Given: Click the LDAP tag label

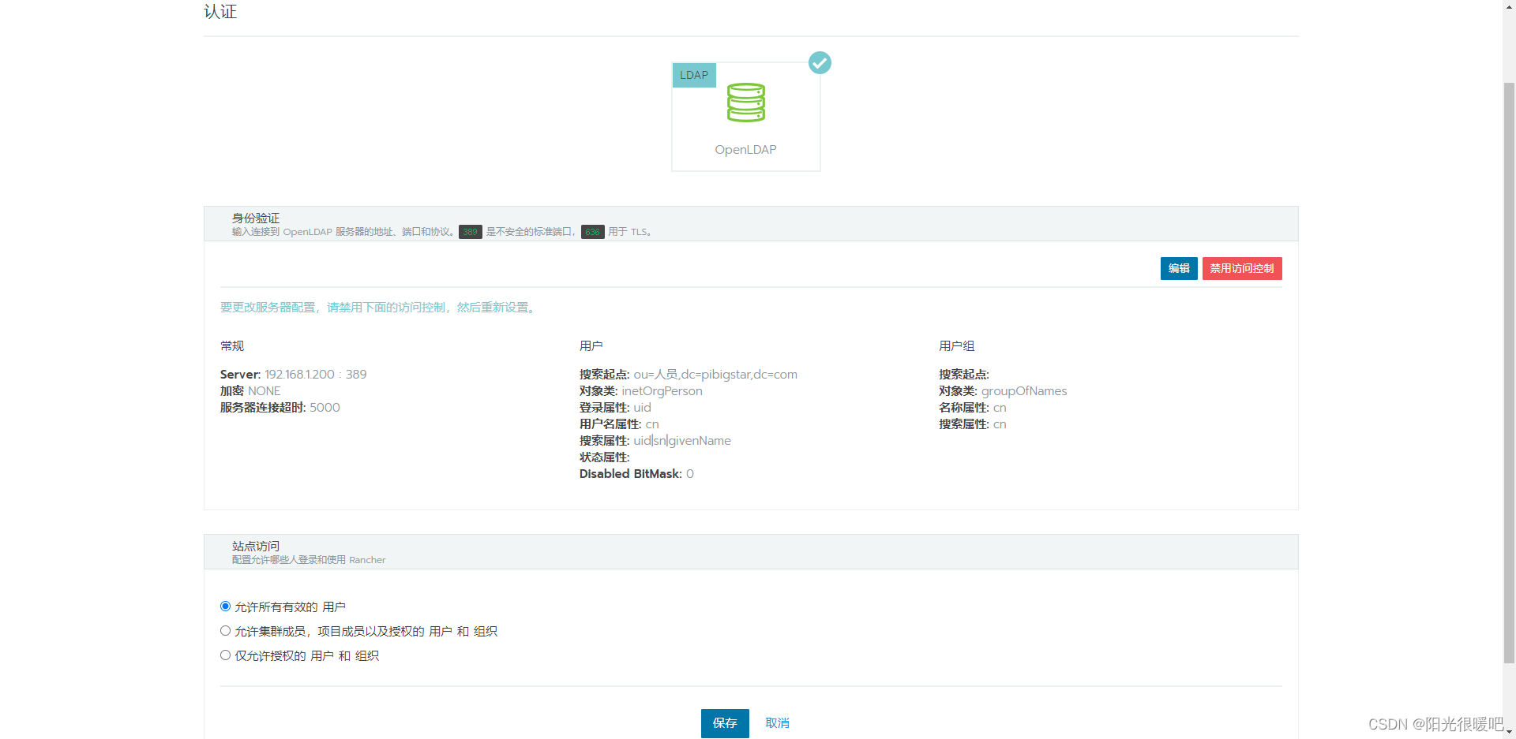Looking at the screenshot, I should [x=694, y=75].
